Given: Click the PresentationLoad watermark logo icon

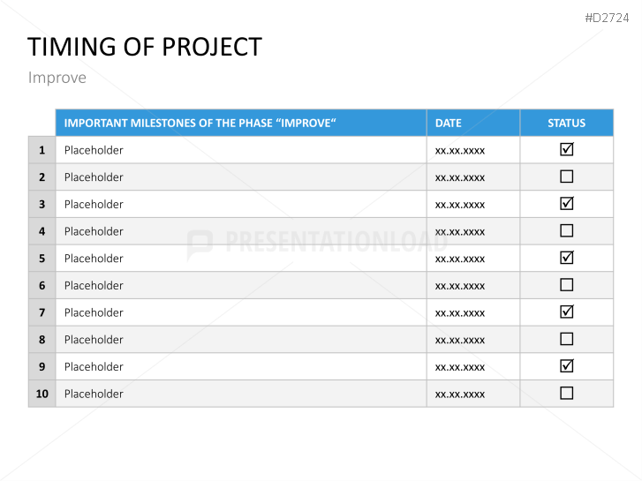Looking at the screenshot, I should tap(200, 244).
